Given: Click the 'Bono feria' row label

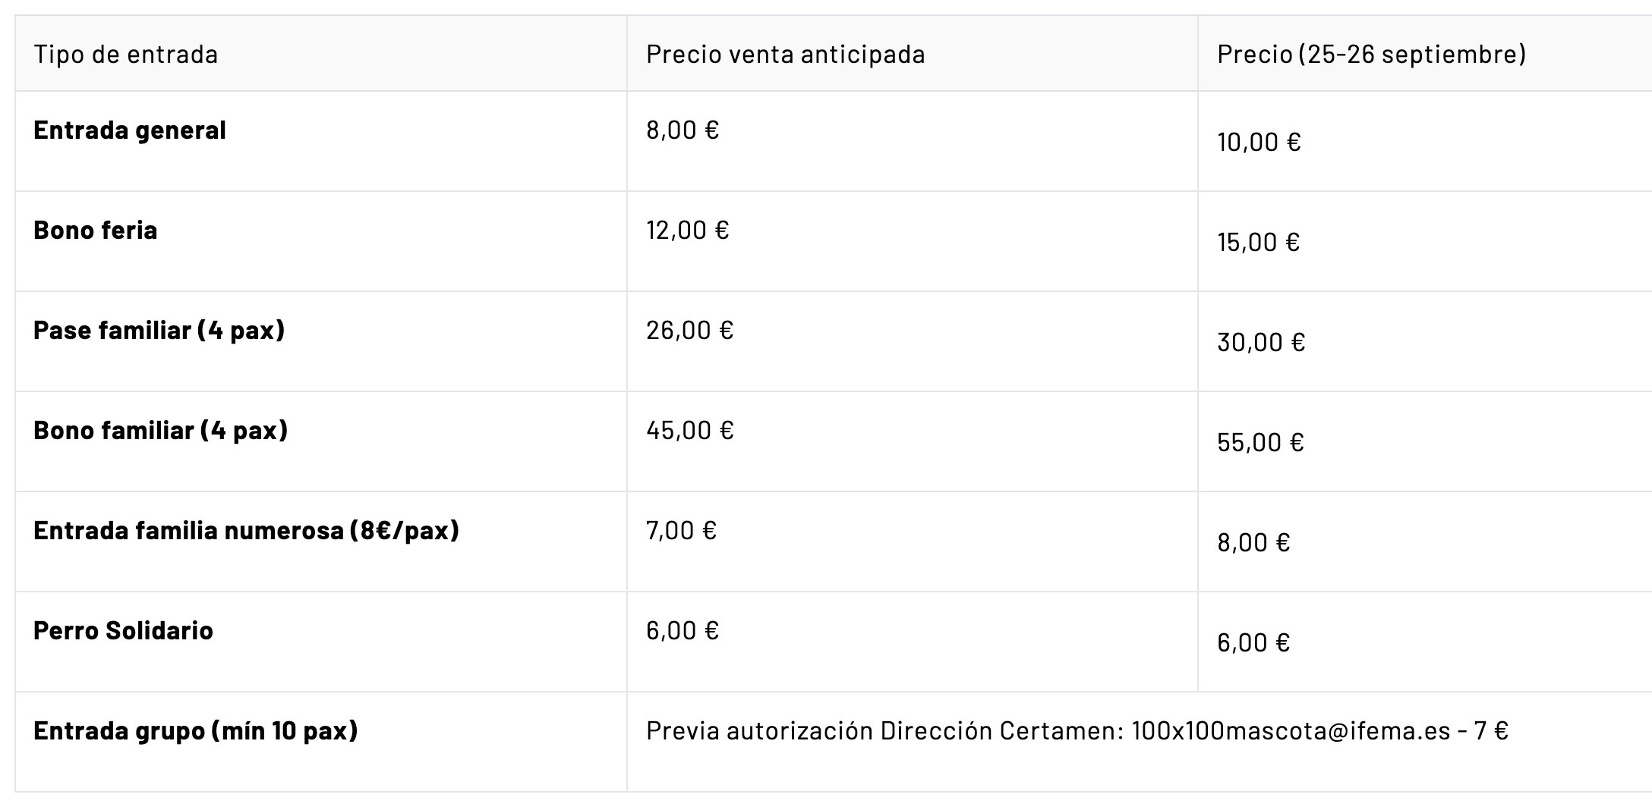Looking at the screenshot, I should pos(96,231).
